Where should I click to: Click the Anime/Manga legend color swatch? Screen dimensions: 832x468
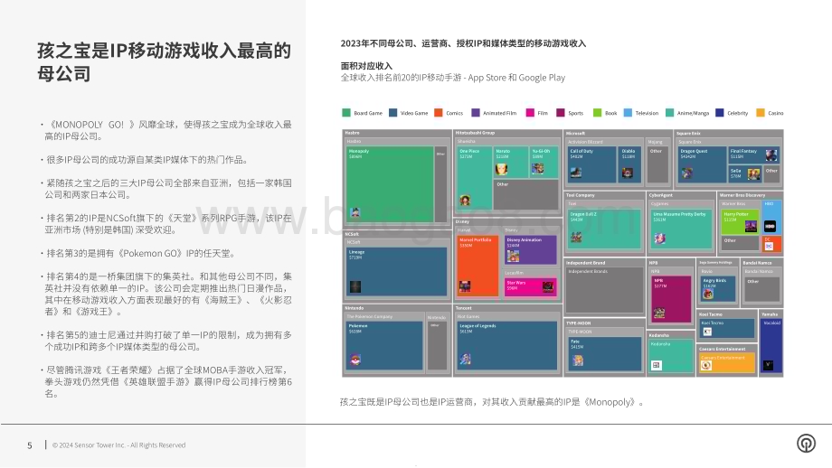point(669,112)
